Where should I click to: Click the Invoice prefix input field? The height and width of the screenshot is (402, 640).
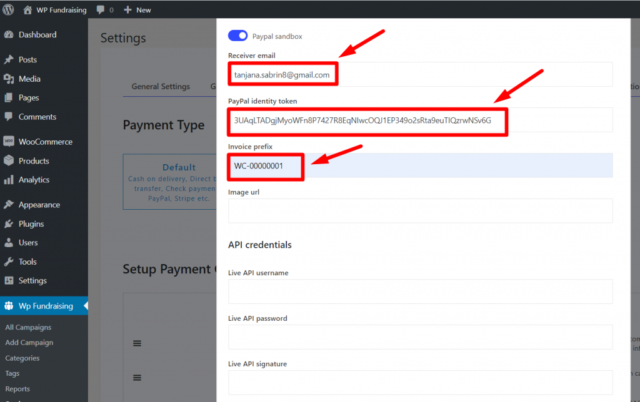[421, 165]
